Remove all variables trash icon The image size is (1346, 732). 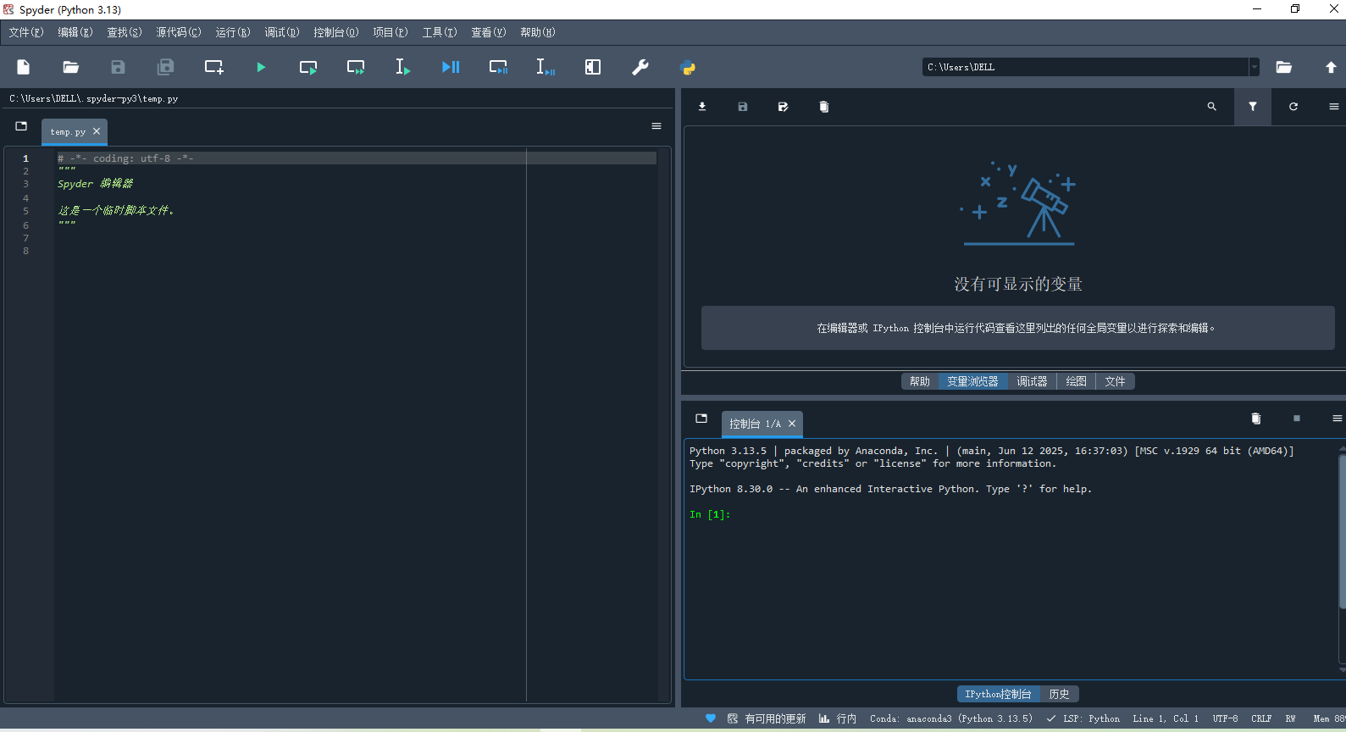(x=824, y=107)
